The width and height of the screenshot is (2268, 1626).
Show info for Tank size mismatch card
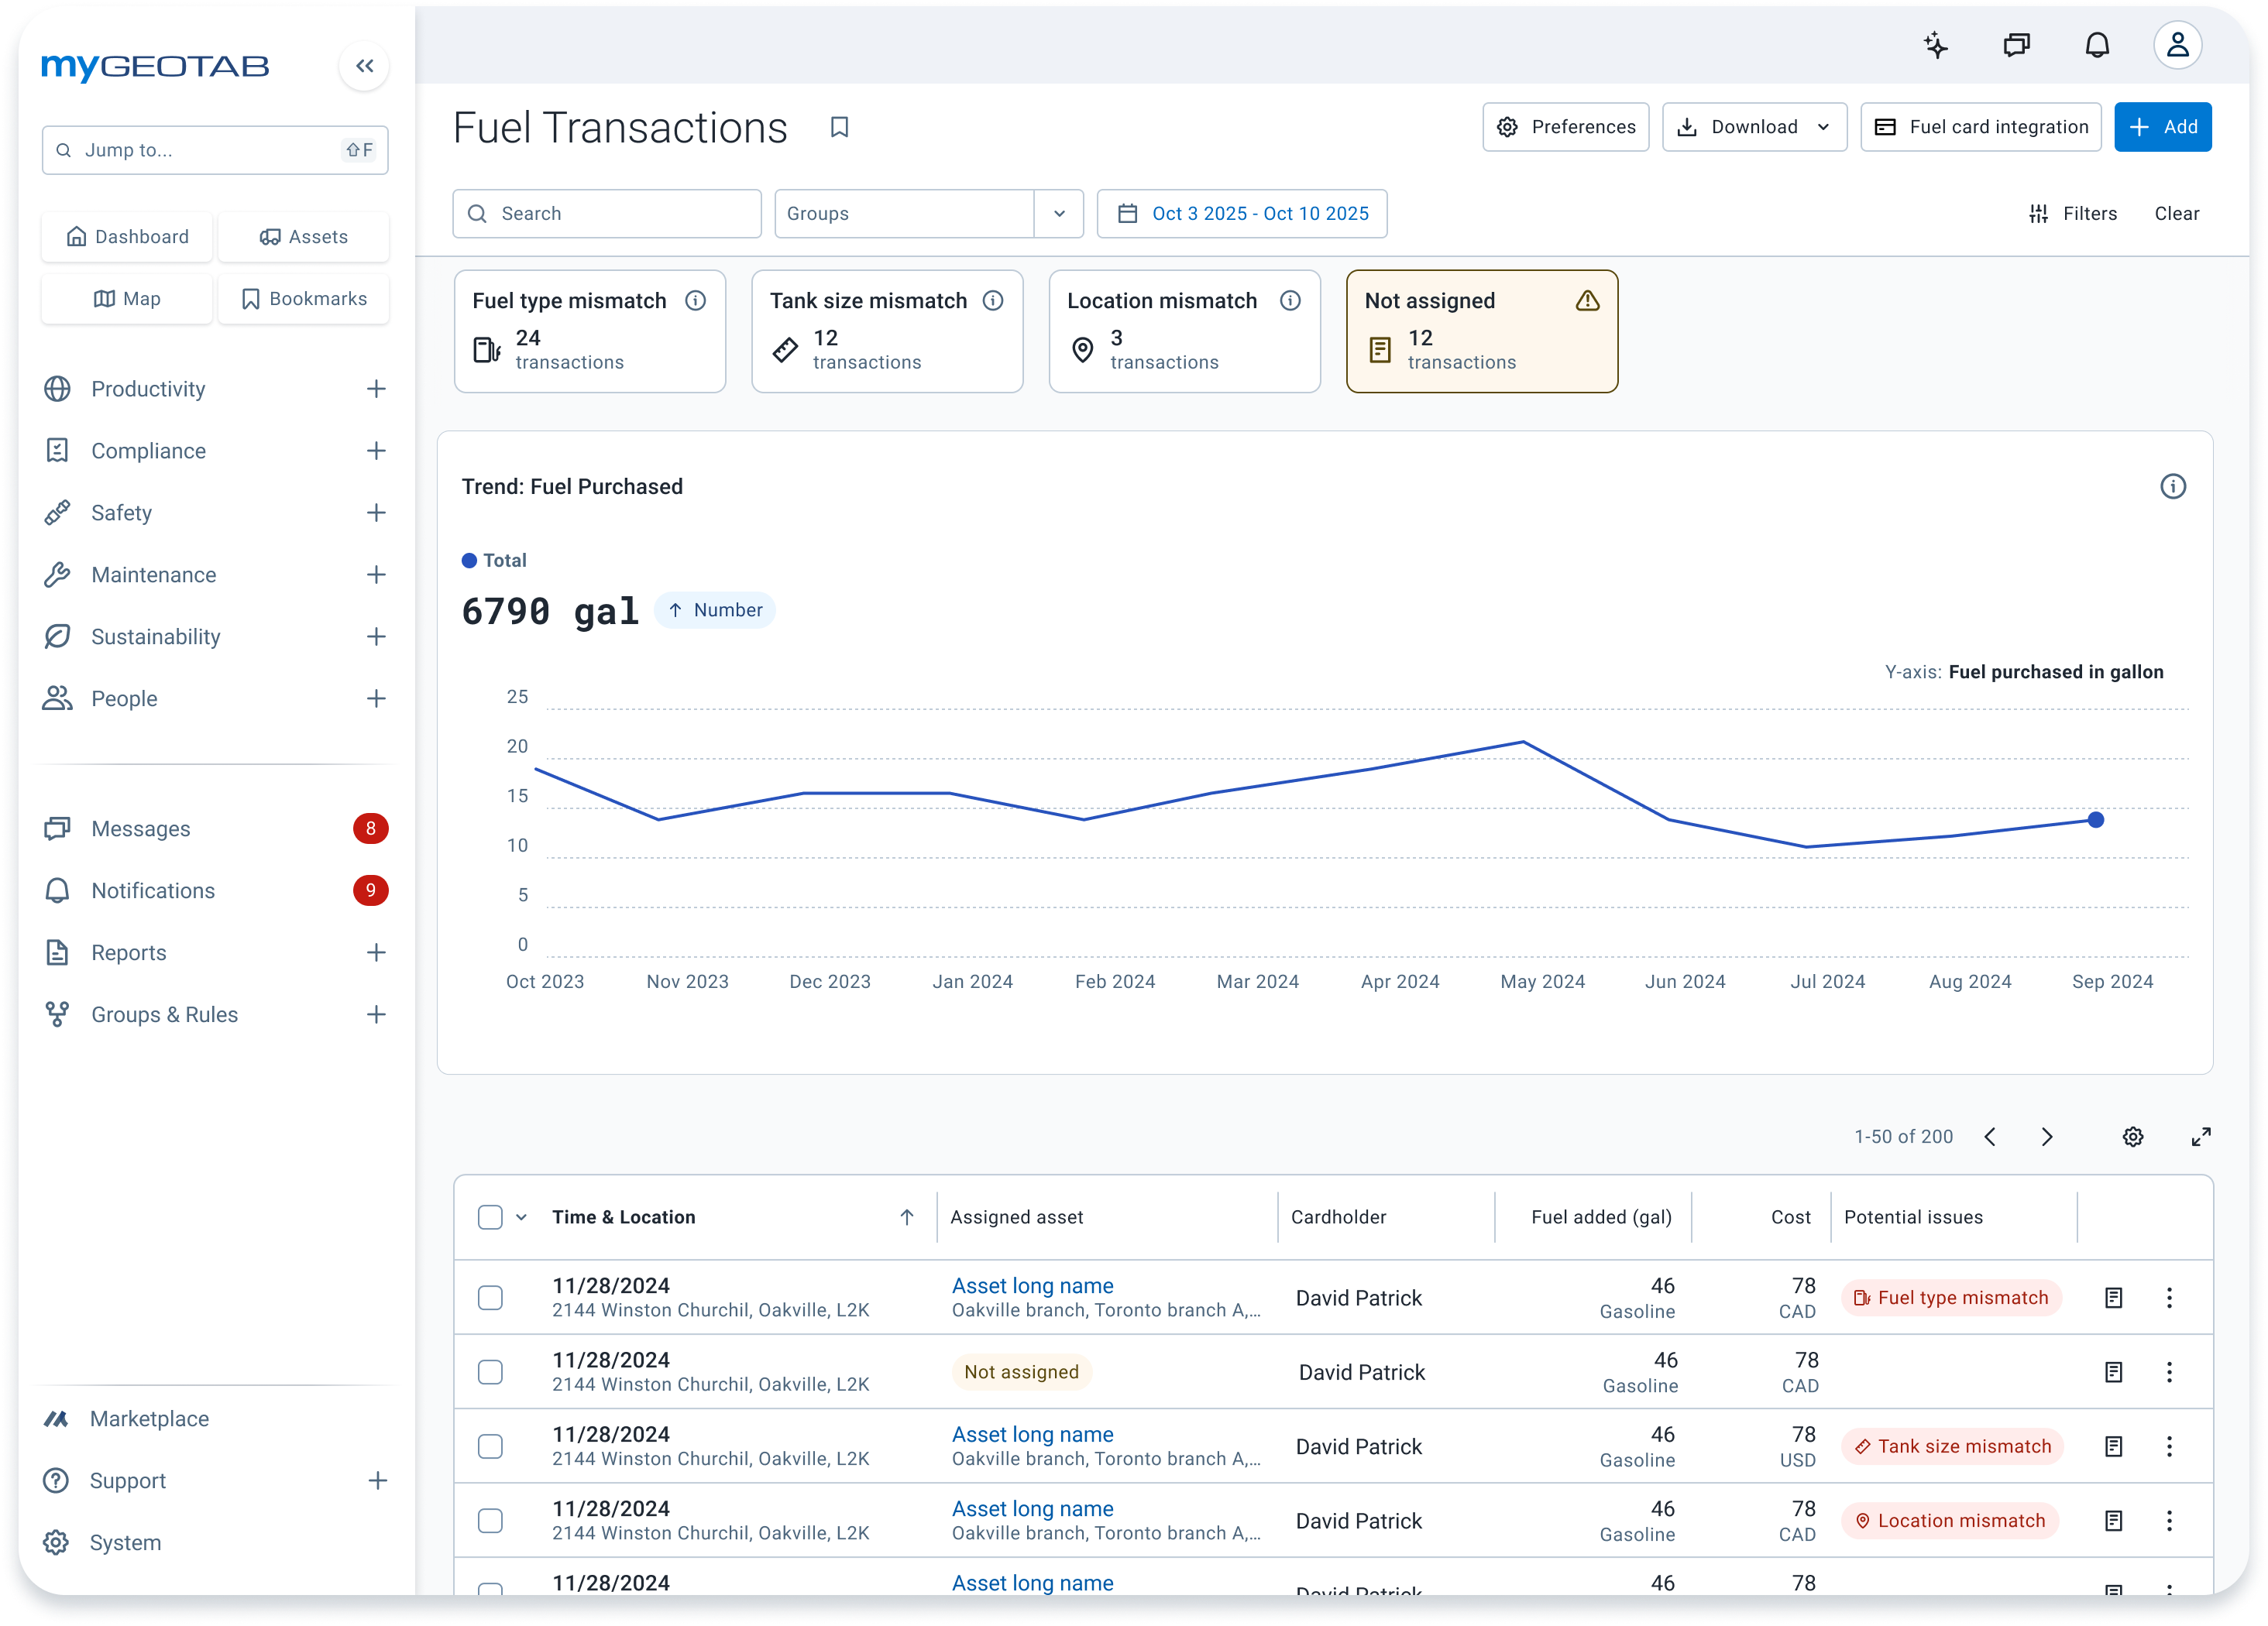(x=993, y=301)
